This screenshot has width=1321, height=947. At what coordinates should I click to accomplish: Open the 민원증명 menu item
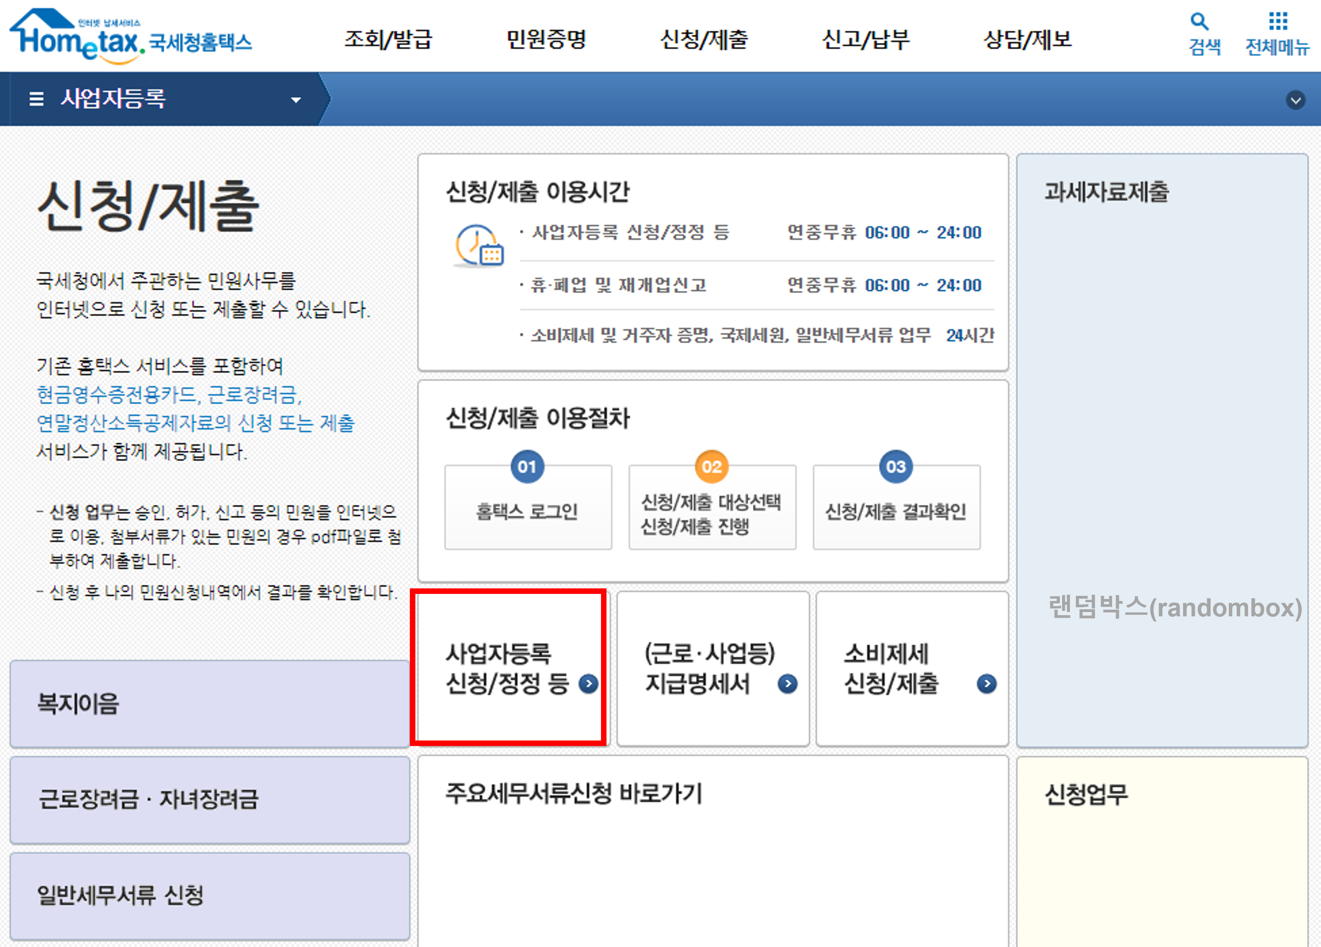pyautogui.click(x=546, y=39)
